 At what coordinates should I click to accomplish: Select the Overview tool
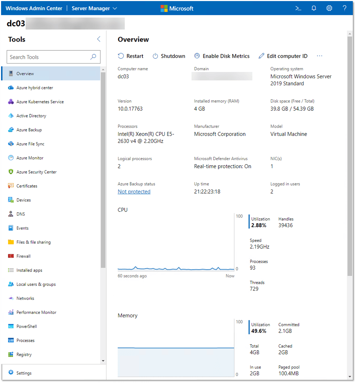coord(51,73)
